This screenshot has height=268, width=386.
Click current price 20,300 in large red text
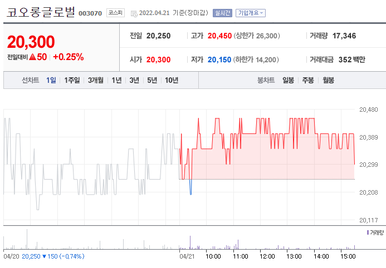click(x=31, y=42)
